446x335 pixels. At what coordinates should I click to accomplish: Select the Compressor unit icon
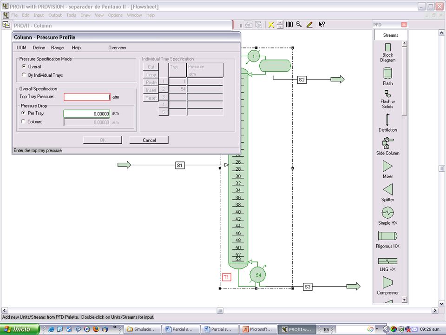click(x=387, y=282)
